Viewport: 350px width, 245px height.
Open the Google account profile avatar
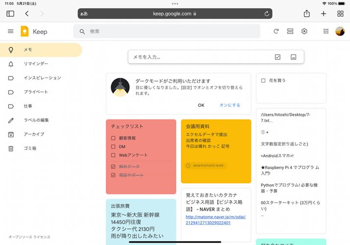click(340, 31)
